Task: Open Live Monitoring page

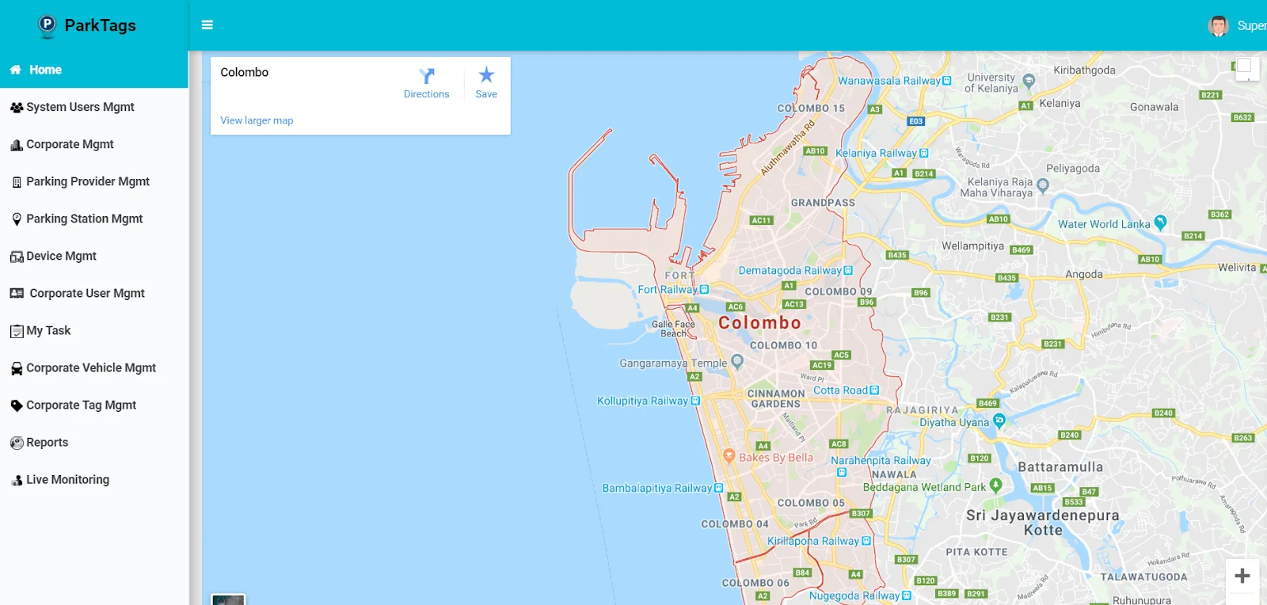Action: [67, 479]
